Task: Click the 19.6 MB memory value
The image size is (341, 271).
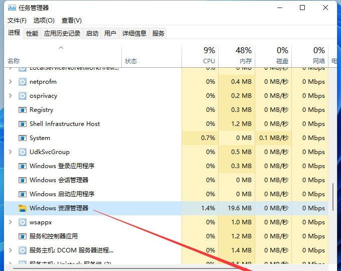Action: click(239, 208)
